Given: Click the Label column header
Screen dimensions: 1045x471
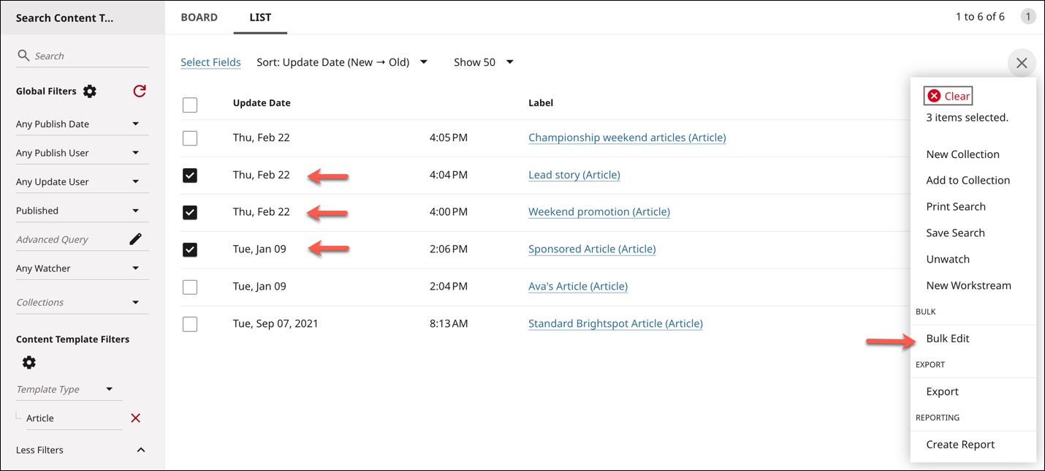Looking at the screenshot, I should (541, 103).
